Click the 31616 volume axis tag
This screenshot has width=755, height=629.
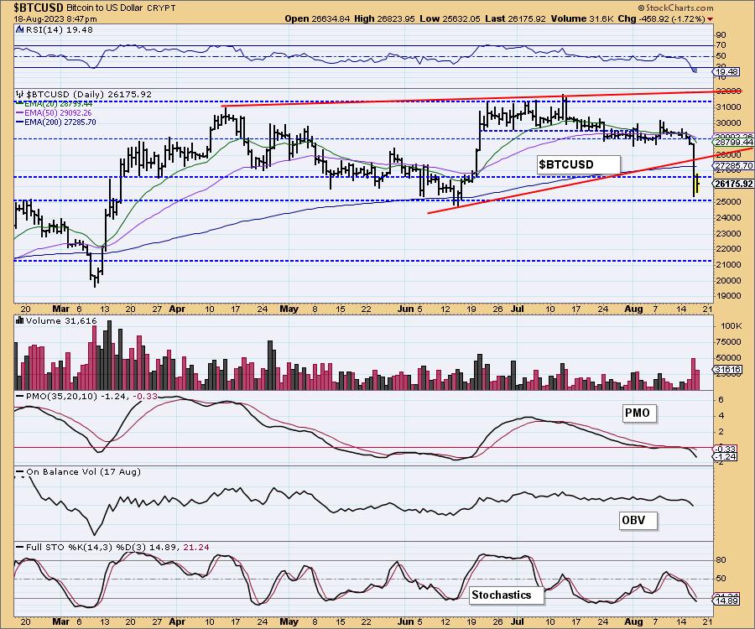(x=727, y=370)
